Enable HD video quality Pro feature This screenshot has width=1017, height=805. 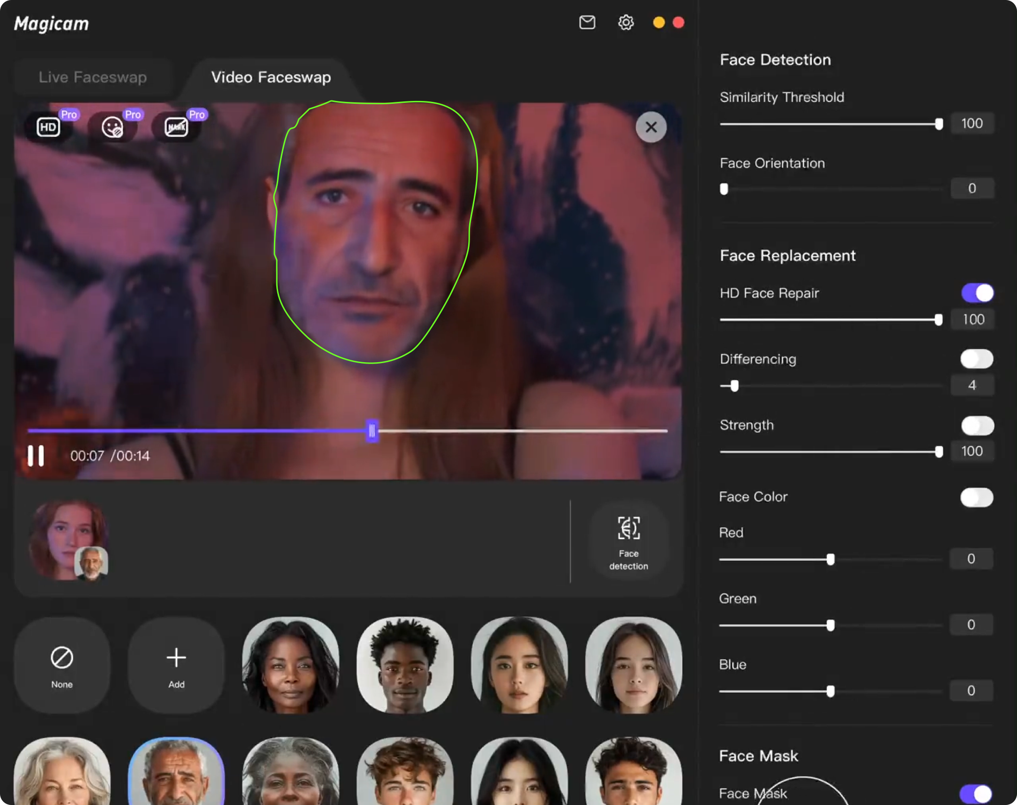click(49, 126)
